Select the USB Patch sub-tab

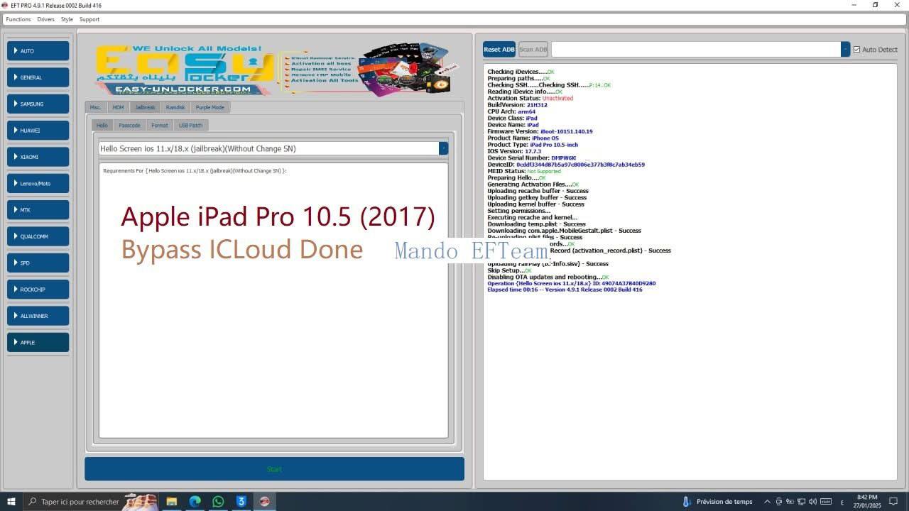click(190, 125)
